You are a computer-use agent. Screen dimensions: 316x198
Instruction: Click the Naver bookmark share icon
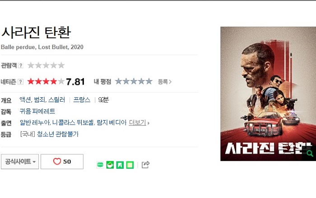coord(120,165)
